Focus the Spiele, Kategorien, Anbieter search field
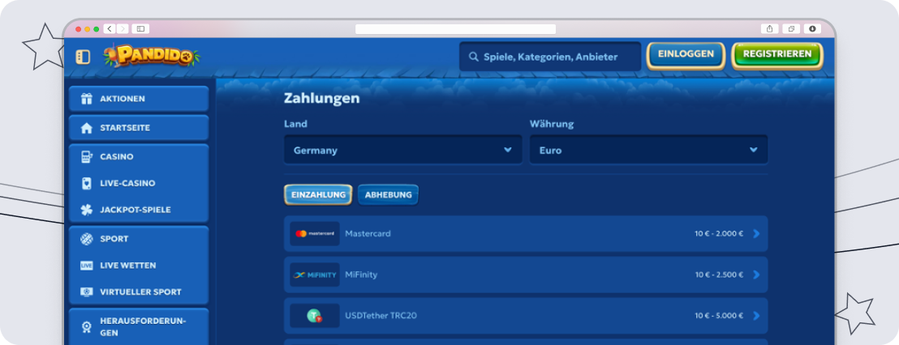 click(550, 57)
